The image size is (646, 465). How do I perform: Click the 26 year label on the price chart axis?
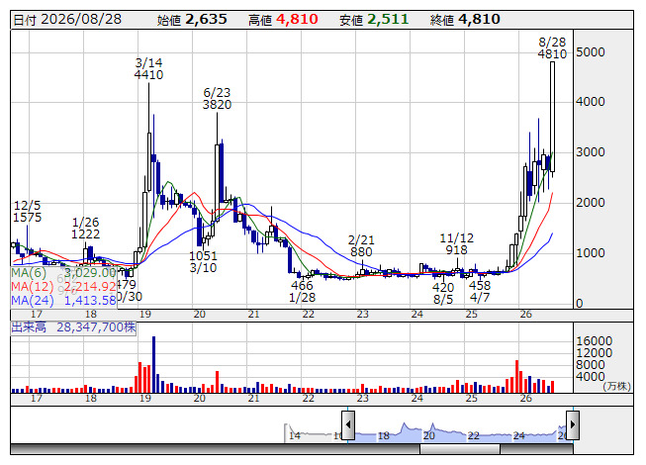point(525,315)
